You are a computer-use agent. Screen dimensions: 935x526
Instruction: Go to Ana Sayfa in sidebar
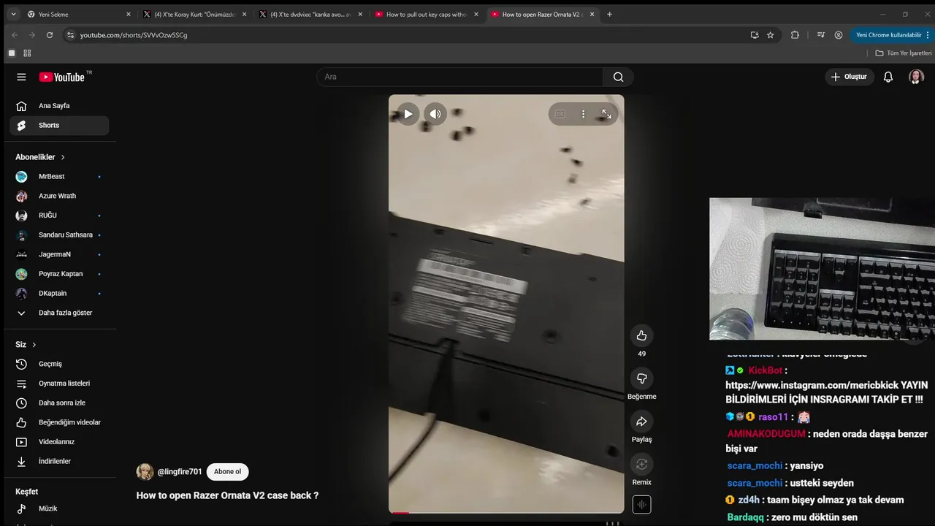[x=59, y=106]
